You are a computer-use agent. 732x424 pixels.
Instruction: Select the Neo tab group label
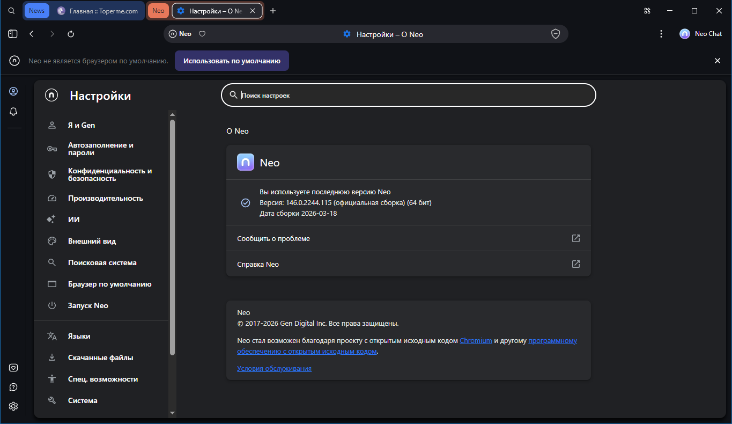(158, 11)
